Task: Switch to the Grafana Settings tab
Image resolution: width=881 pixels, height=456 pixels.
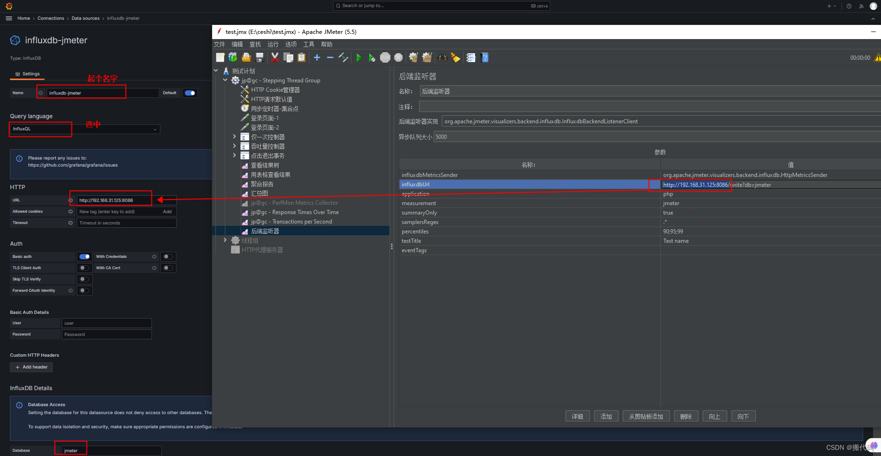Action: coord(27,74)
